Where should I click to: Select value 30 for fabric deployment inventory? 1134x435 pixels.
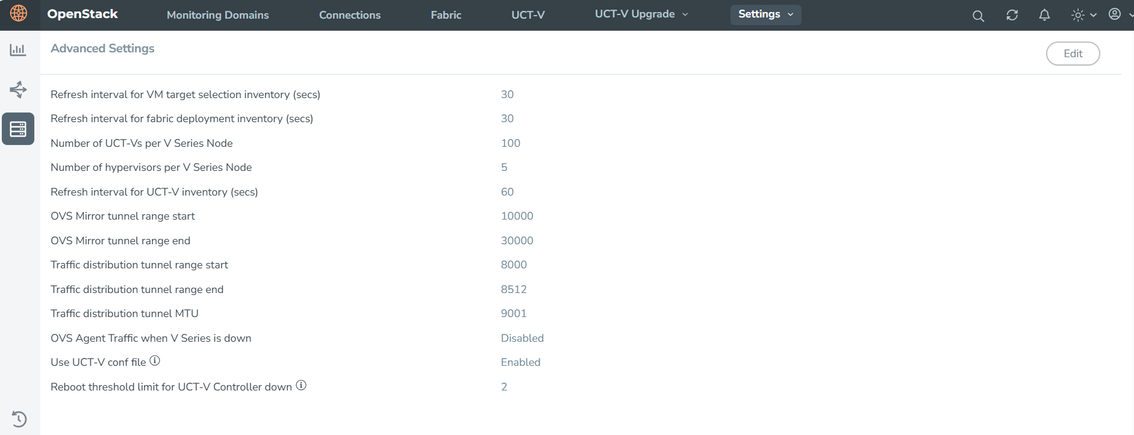508,119
